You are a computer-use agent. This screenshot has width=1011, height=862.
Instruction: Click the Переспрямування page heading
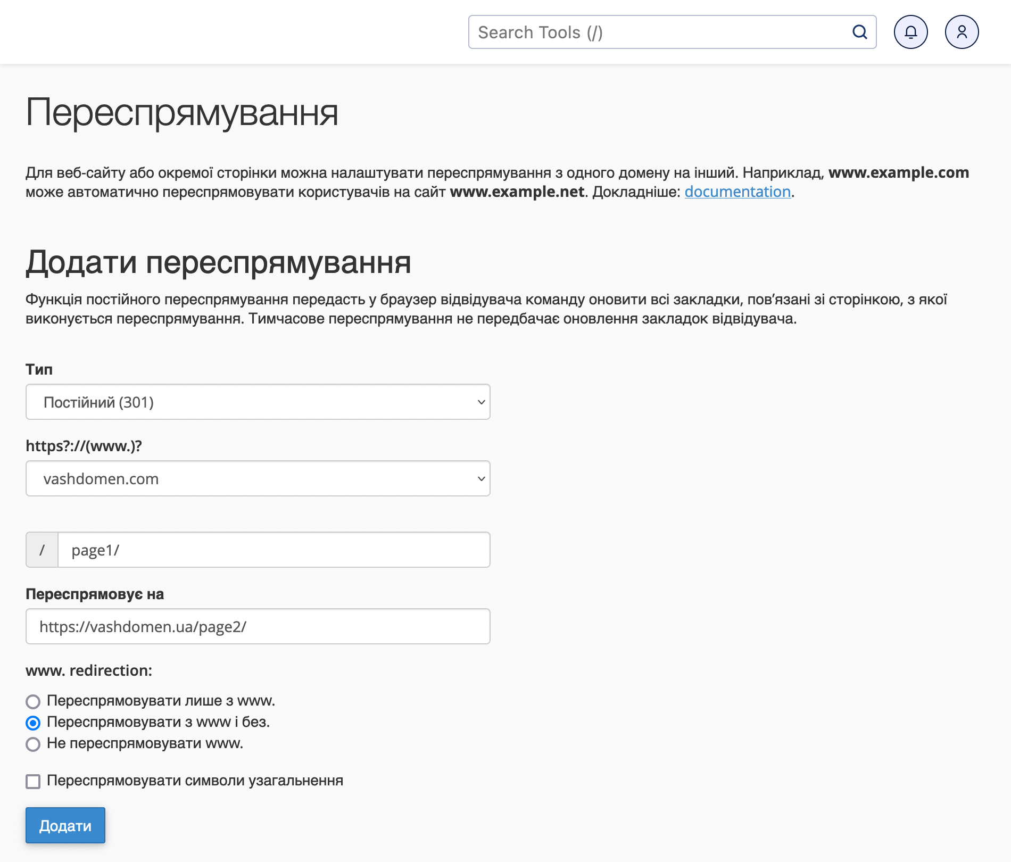coord(182,113)
